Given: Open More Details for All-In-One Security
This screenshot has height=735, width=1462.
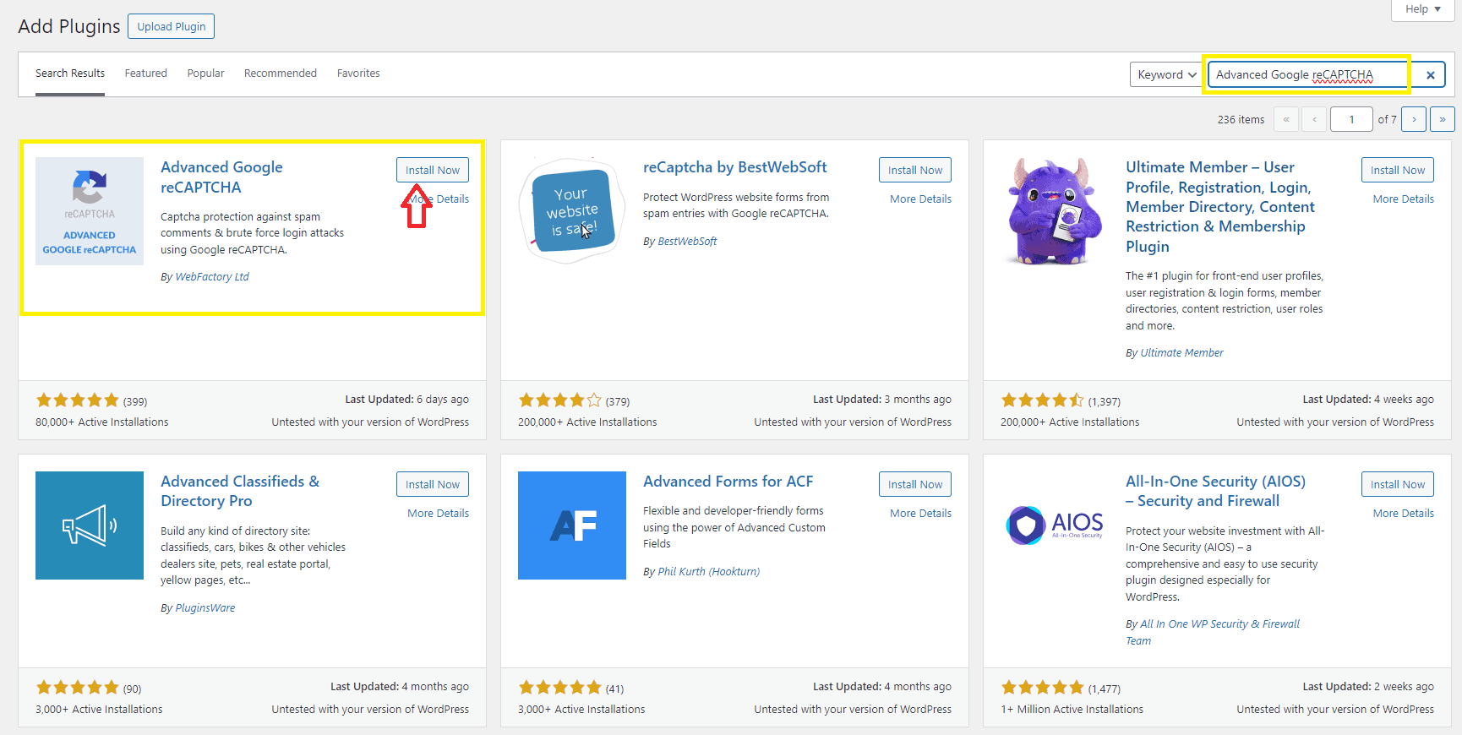Looking at the screenshot, I should pos(1403,513).
